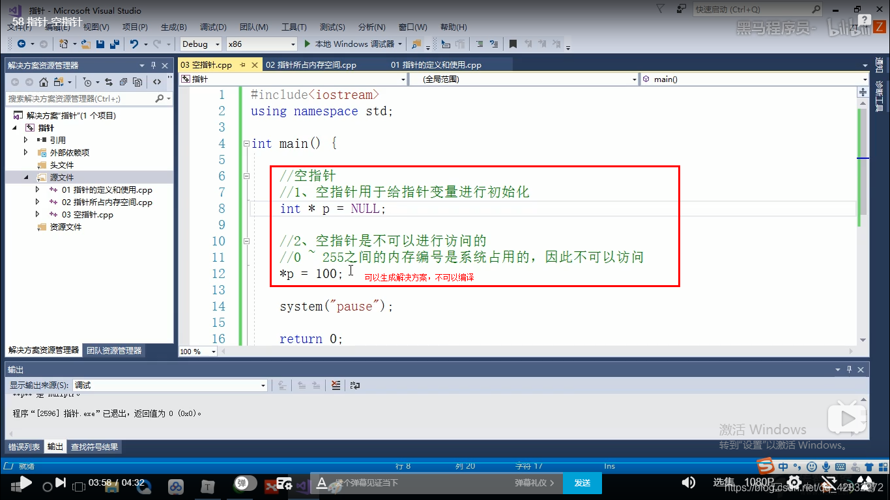Image resolution: width=890 pixels, height=500 pixels.
Task: Switch to 01 指针的定义和使用.cpp editor tab
Action: point(436,65)
